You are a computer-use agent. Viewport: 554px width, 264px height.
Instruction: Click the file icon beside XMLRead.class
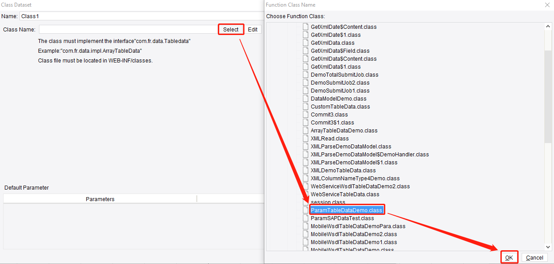[x=305, y=138]
